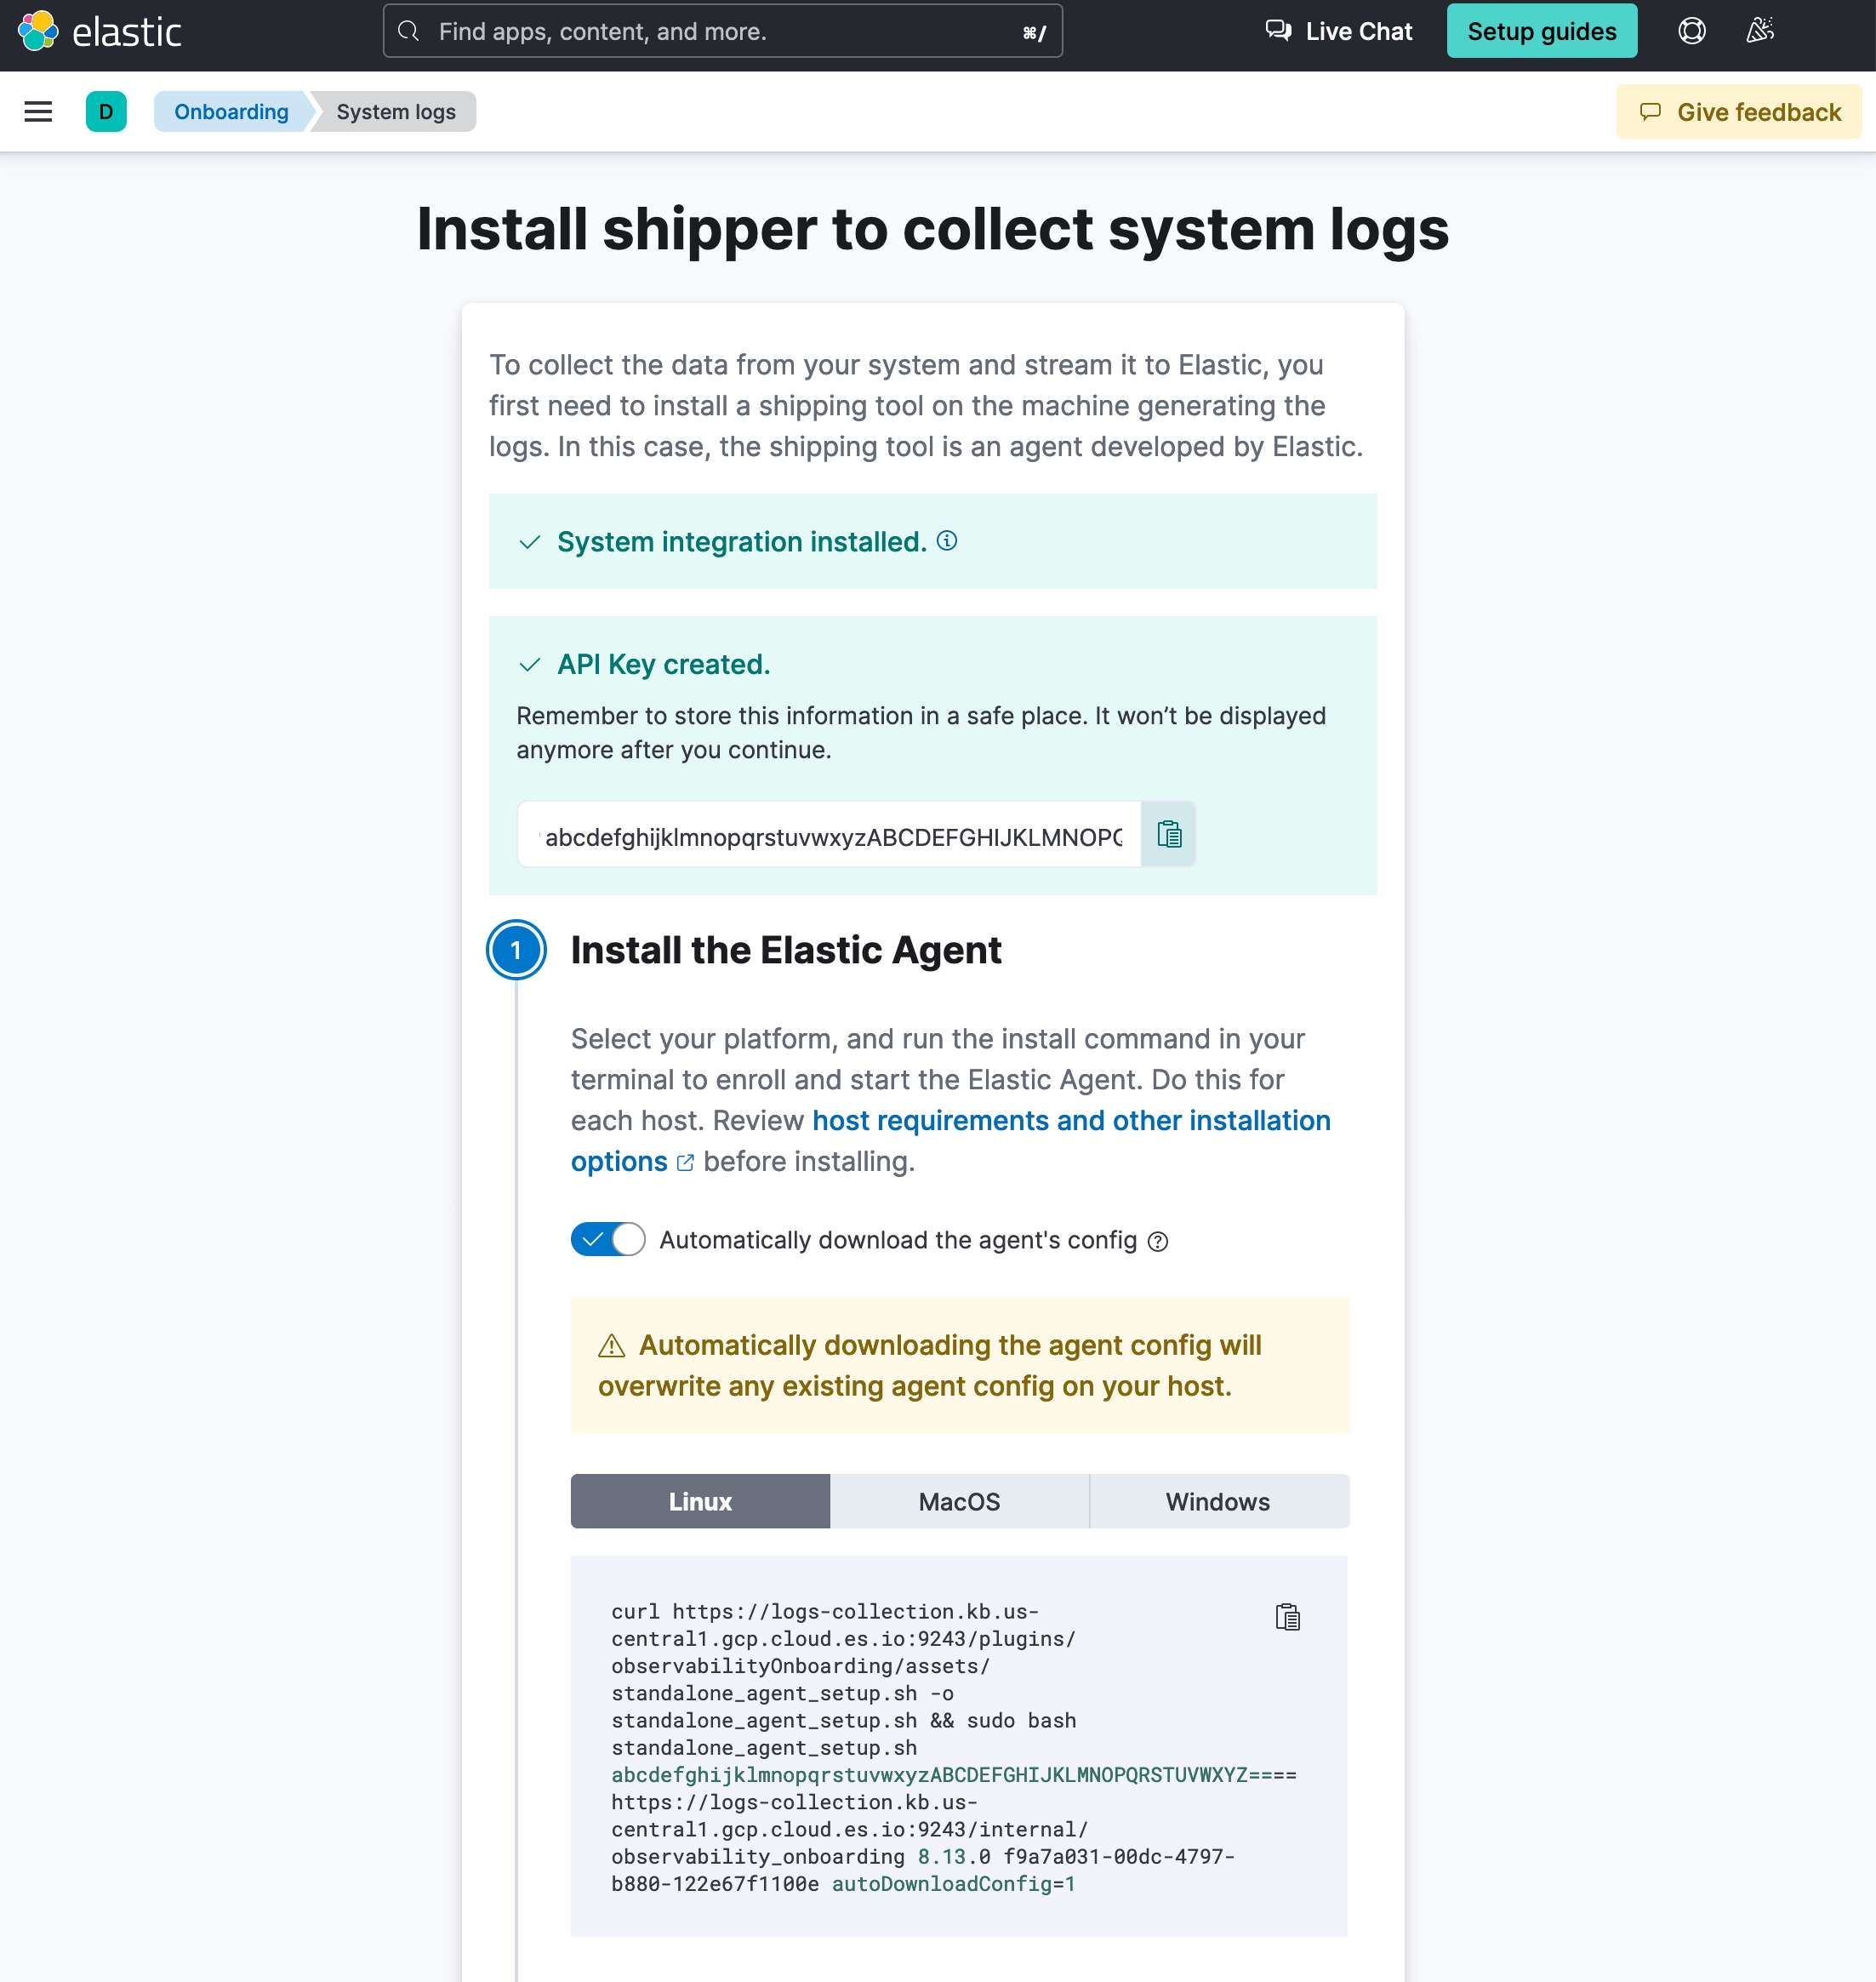Click the Live Chat button

coord(1338,31)
